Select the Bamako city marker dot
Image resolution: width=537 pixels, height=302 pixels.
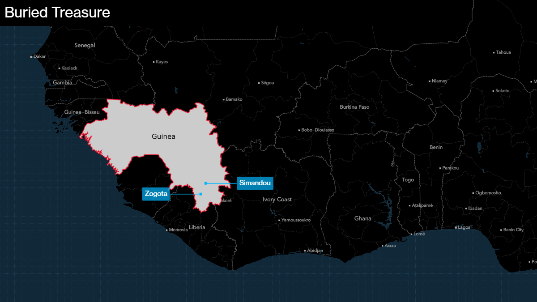224,100
